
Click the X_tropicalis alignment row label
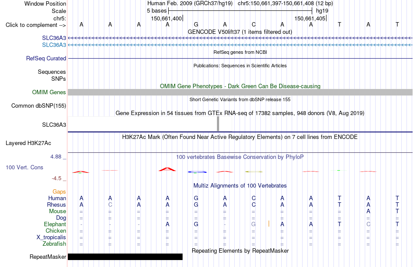51,237
